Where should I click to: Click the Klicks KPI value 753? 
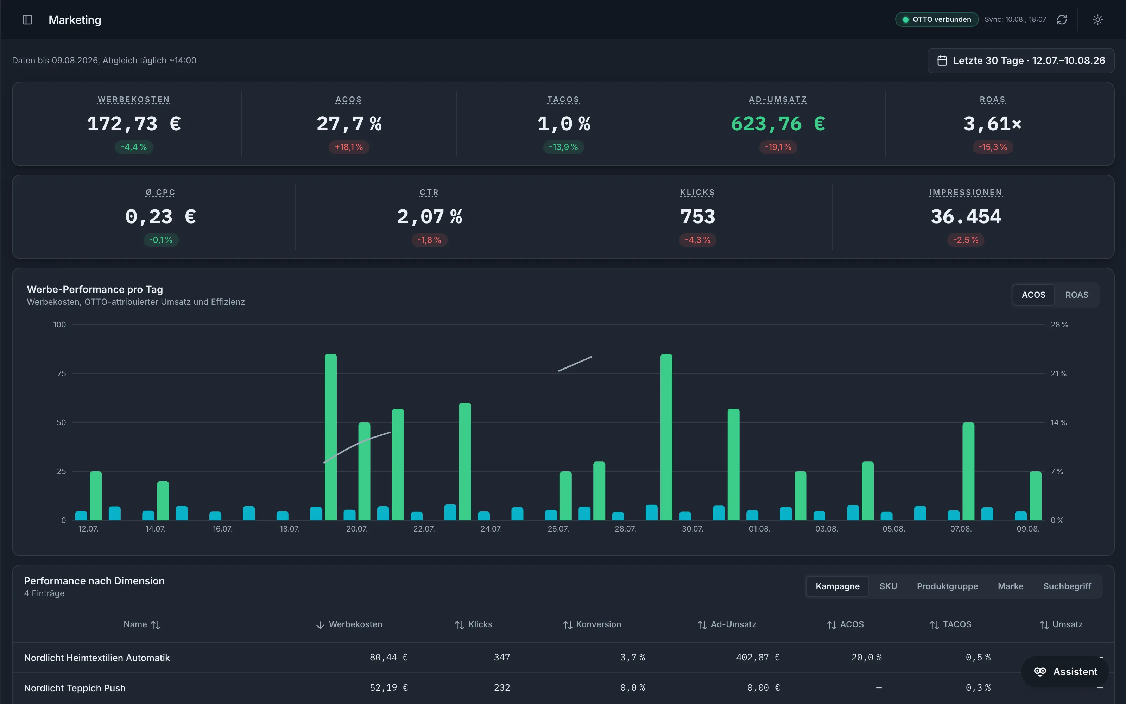(x=697, y=217)
